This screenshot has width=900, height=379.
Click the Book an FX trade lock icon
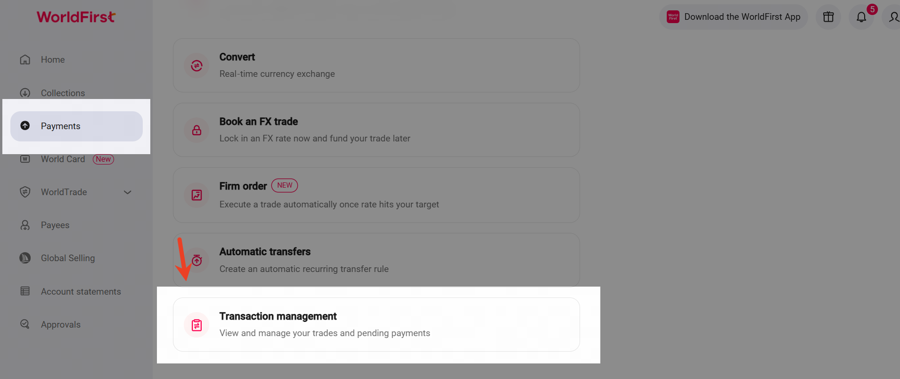click(196, 130)
